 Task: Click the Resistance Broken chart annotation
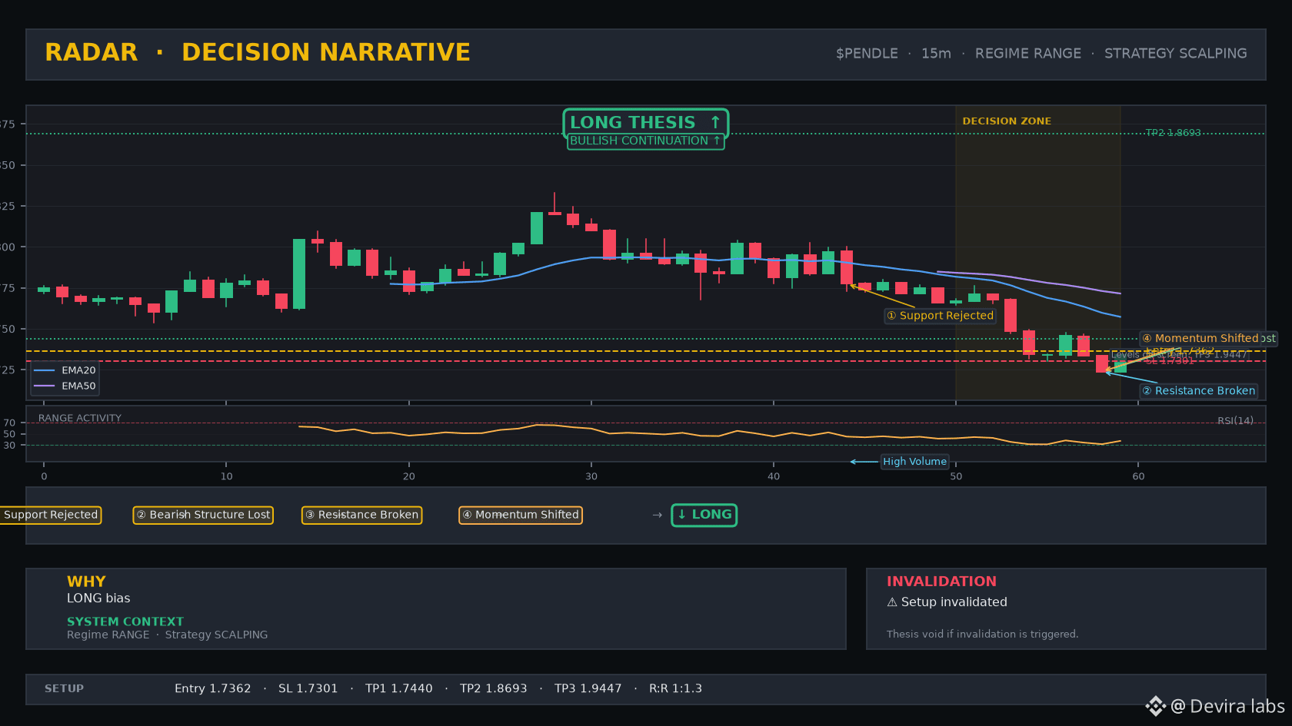[x=1199, y=391]
